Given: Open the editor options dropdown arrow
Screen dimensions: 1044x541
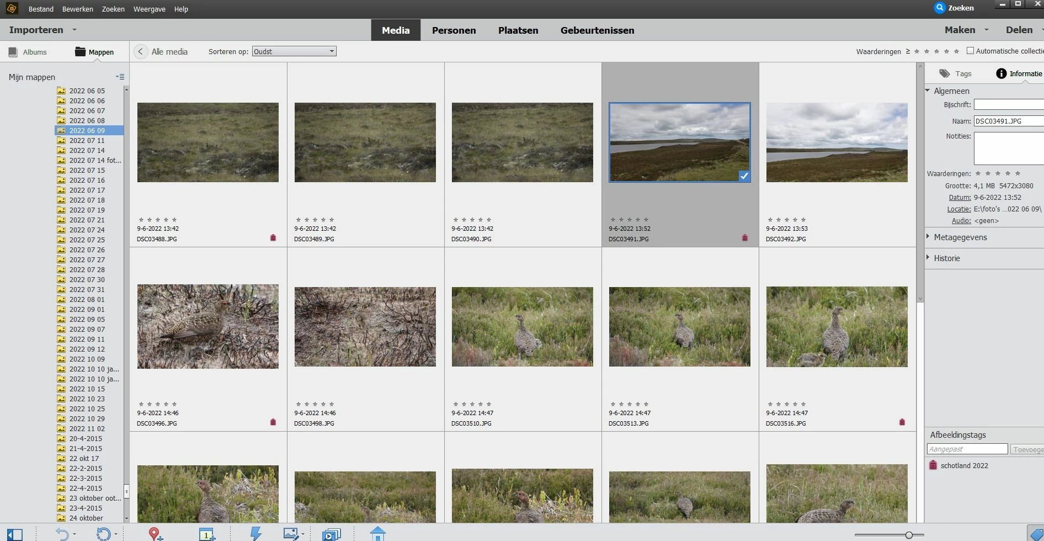Looking at the screenshot, I should pyautogui.click(x=303, y=534).
